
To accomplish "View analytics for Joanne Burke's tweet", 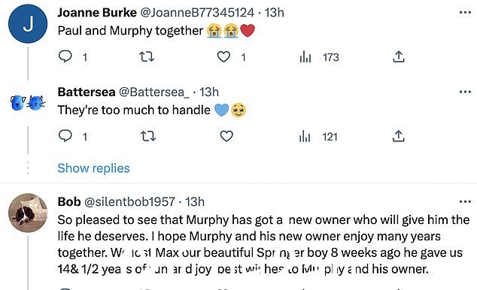I will 305,57.
